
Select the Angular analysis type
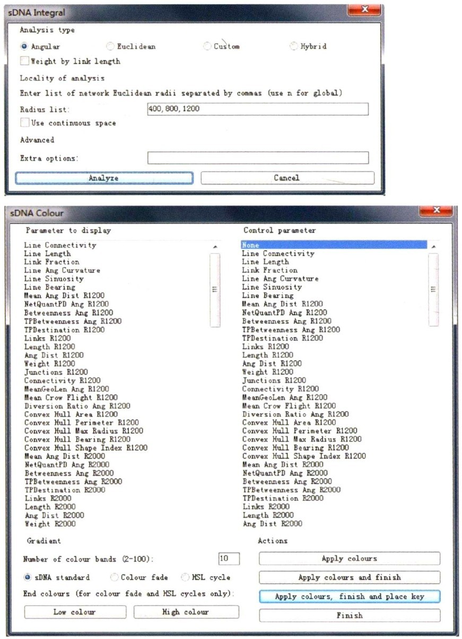(x=24, y=47)
